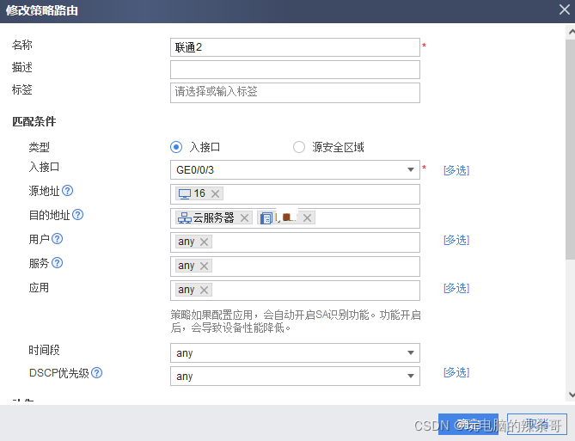Close the 修改策略路由 dialog

click(565, 9)
